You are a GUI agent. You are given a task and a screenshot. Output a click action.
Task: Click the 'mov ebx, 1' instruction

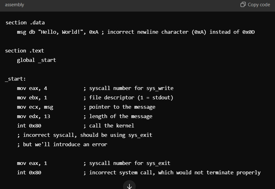pos(32,98)
